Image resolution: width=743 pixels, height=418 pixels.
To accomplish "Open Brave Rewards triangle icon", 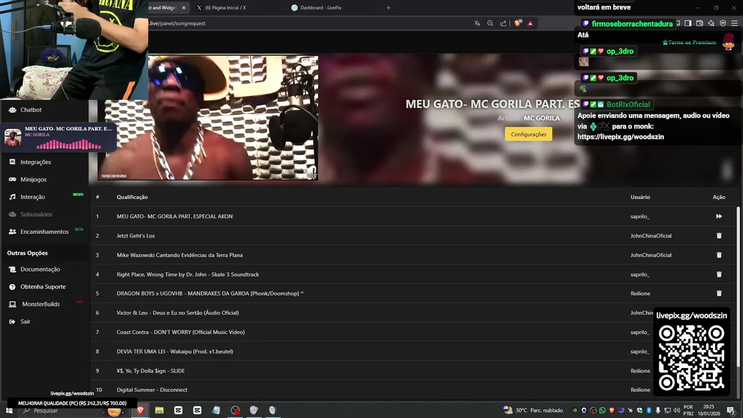I will (x=530, y=23).
